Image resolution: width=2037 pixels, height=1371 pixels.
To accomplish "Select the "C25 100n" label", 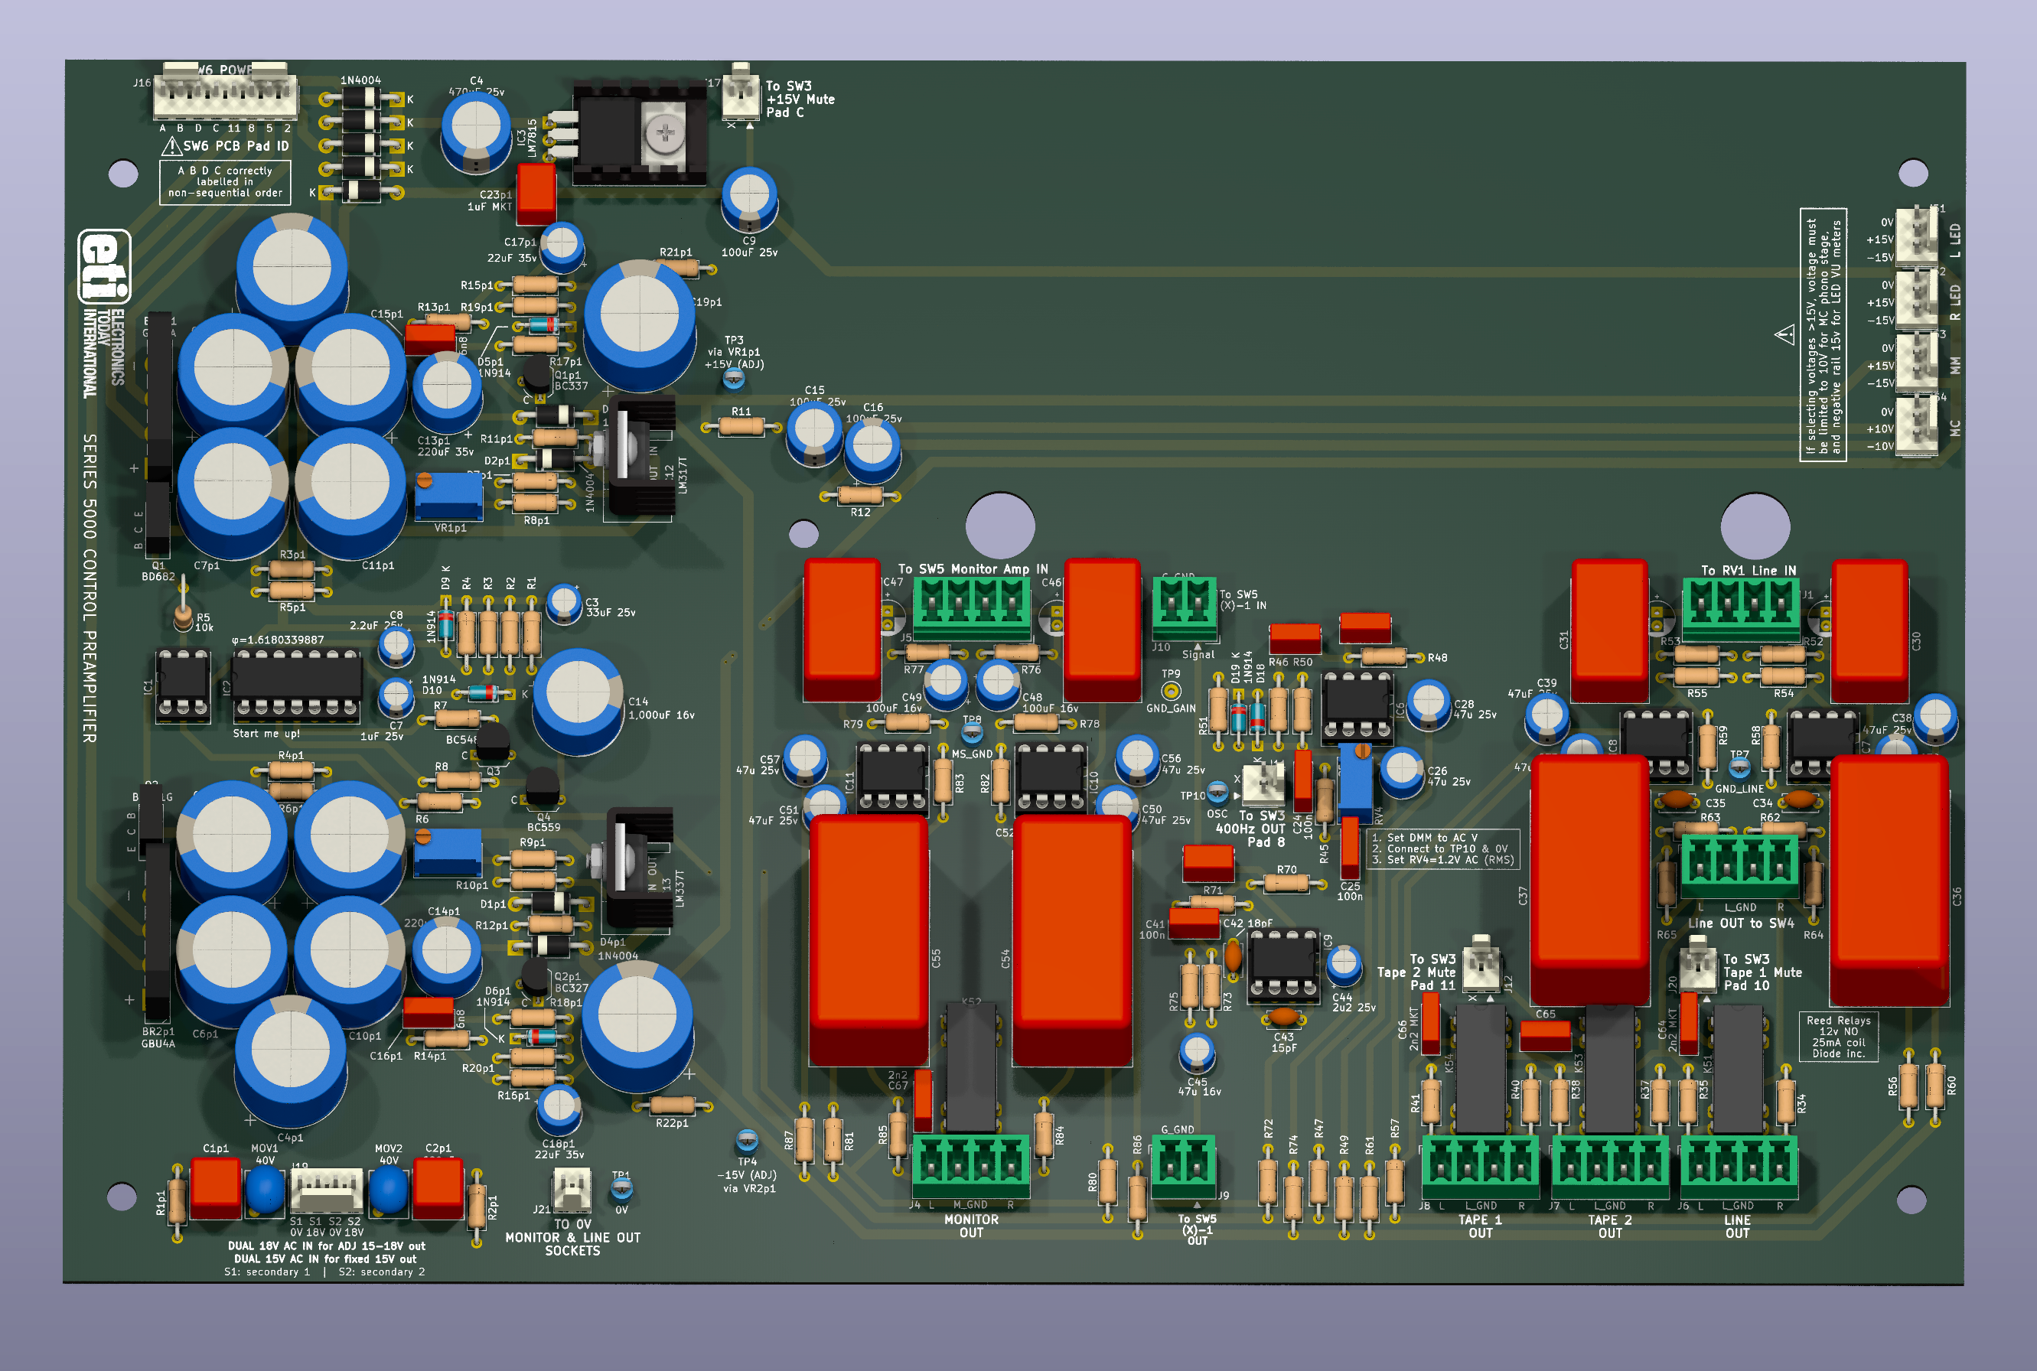I will click(x=1350, y=891).
